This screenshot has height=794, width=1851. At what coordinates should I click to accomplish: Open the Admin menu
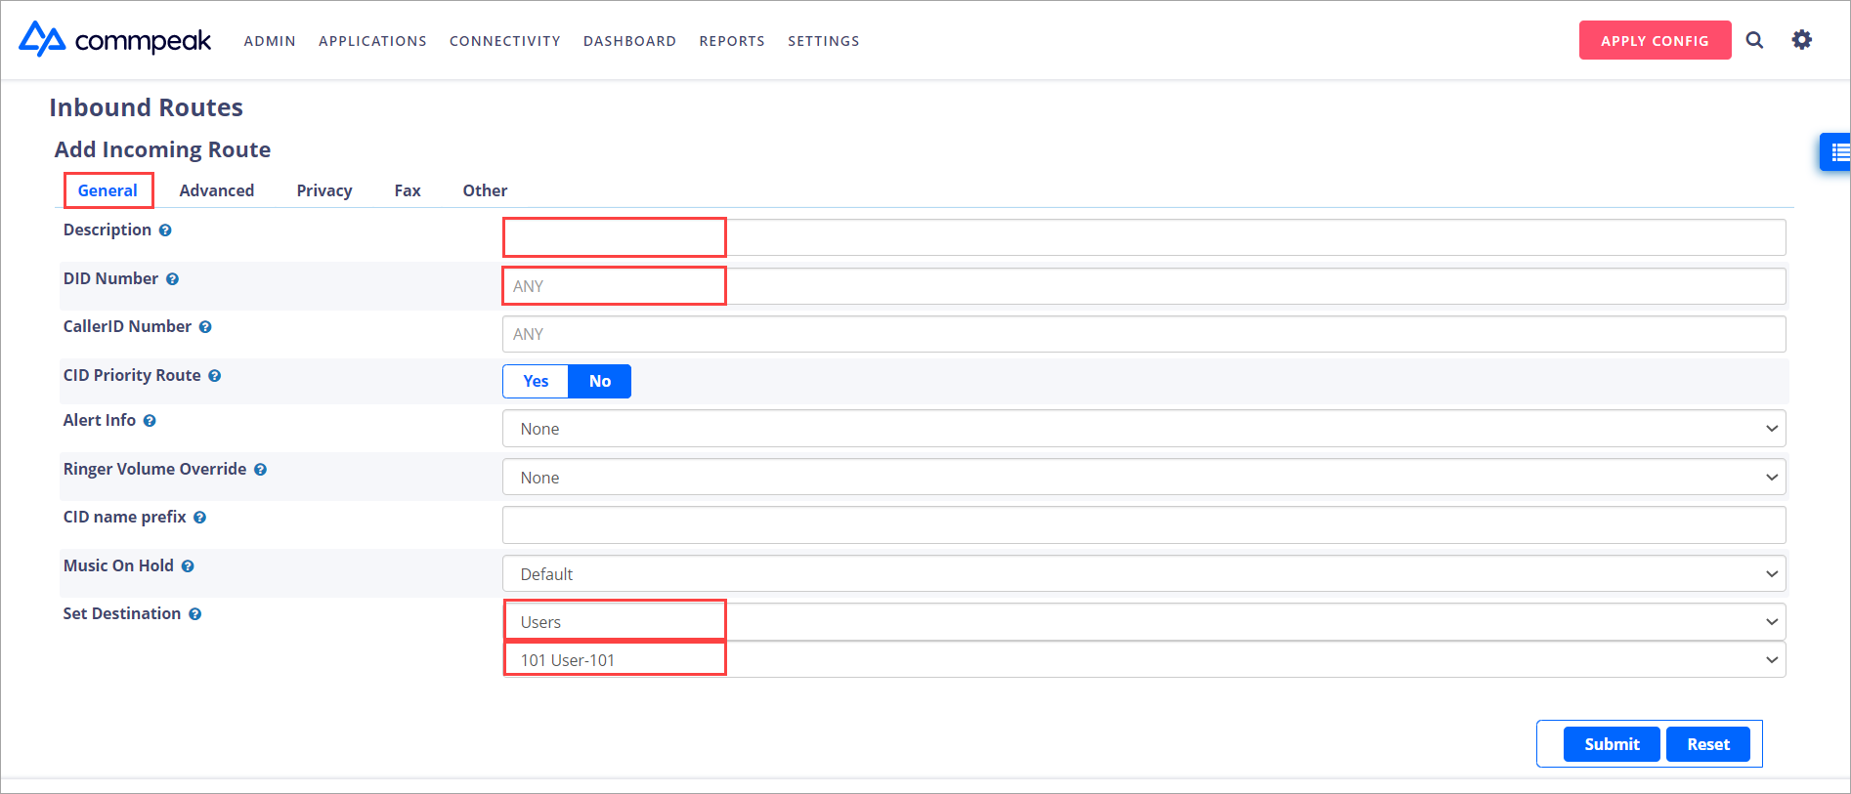click(270, 41)
